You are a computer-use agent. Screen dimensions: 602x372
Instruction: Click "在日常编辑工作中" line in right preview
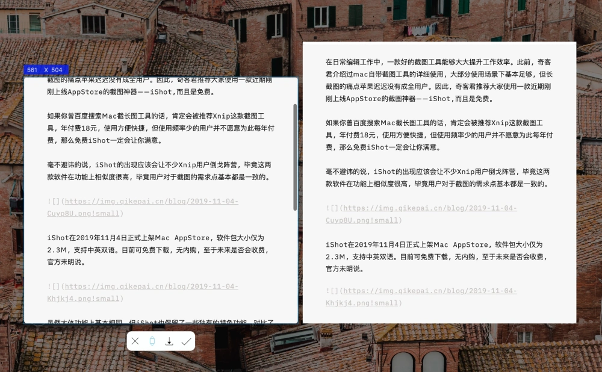pyautogui.click(x=438, y=62)
